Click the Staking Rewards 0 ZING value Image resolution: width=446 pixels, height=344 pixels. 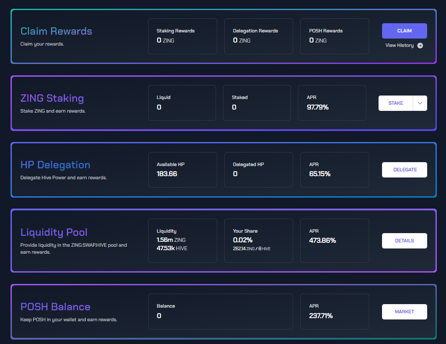tap(166, 40)
